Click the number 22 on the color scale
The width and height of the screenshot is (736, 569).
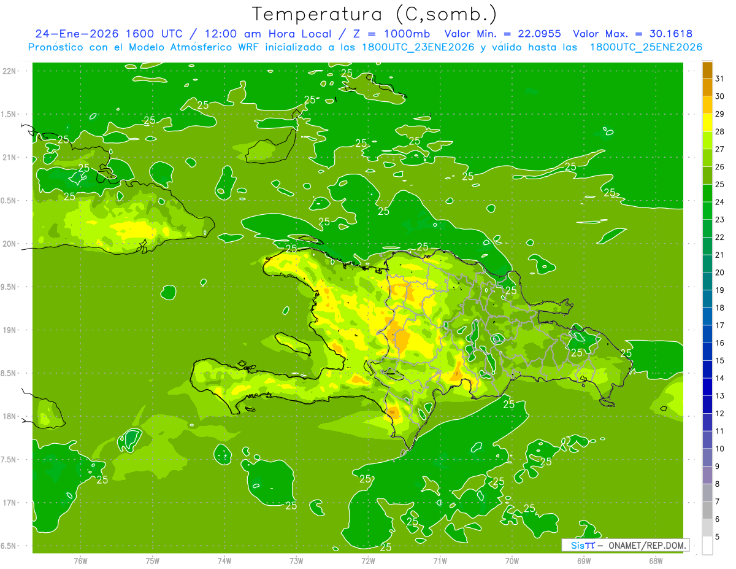click(720, 238)
